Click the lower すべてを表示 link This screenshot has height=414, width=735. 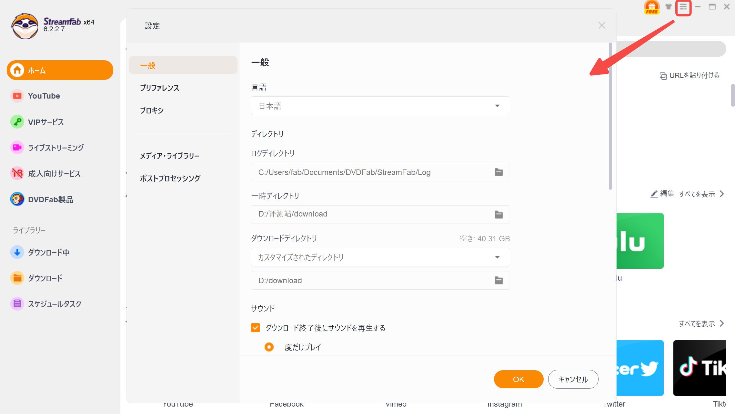coord(697,323)
